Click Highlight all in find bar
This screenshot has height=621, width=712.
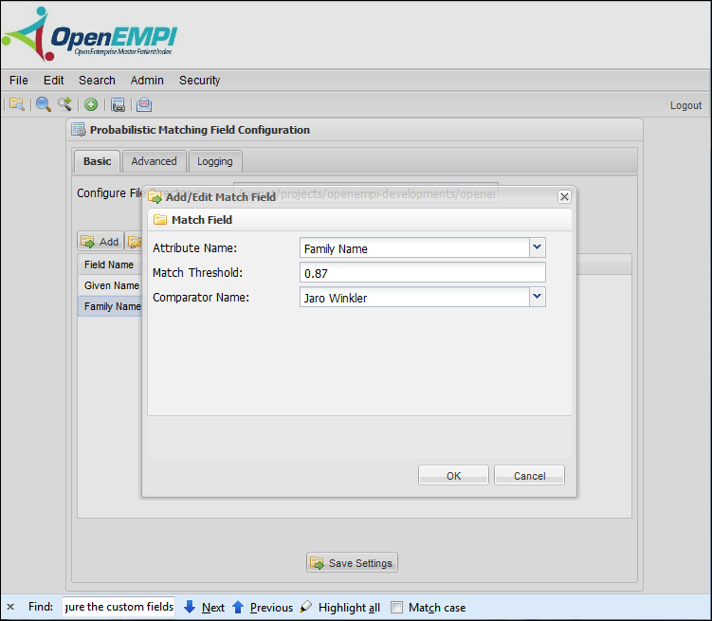click(349, 608)
